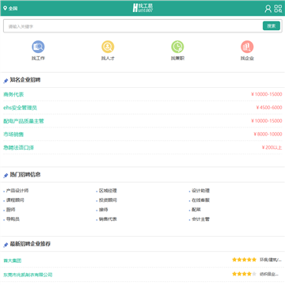Open the green 找兼职 part-time icon
Viewport: 285px width, 285px height.
(177, 47)
